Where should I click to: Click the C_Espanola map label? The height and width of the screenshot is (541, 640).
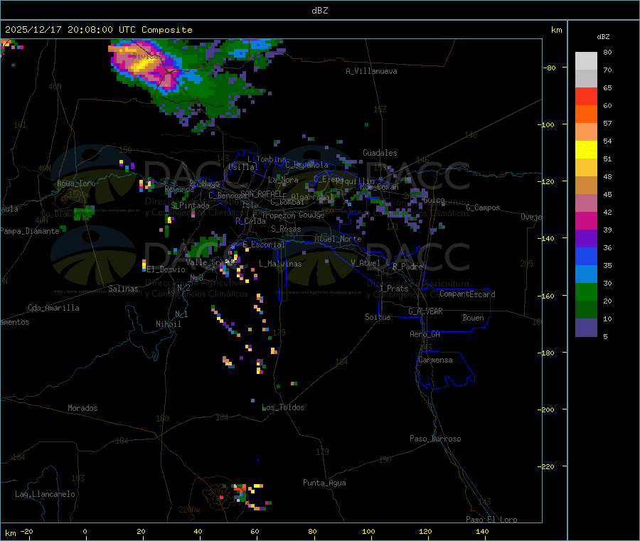(x=306, y=165)
